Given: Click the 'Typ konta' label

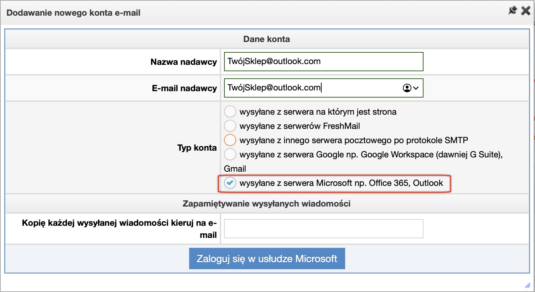Looking at the screenshot, I should [x=197, y=148].
